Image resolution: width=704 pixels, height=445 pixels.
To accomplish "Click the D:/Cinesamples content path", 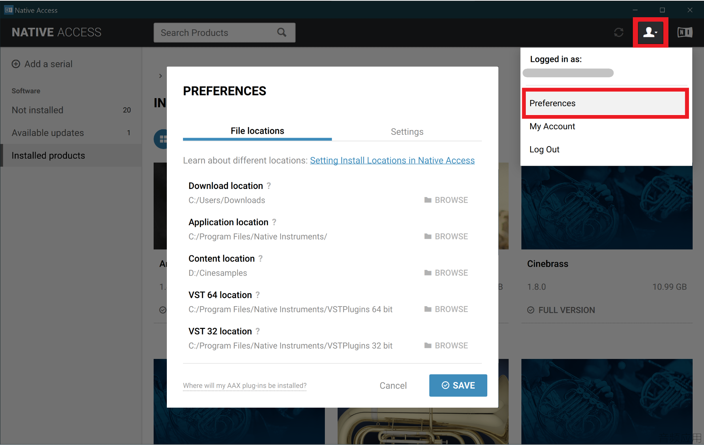I will click(218, 273).
